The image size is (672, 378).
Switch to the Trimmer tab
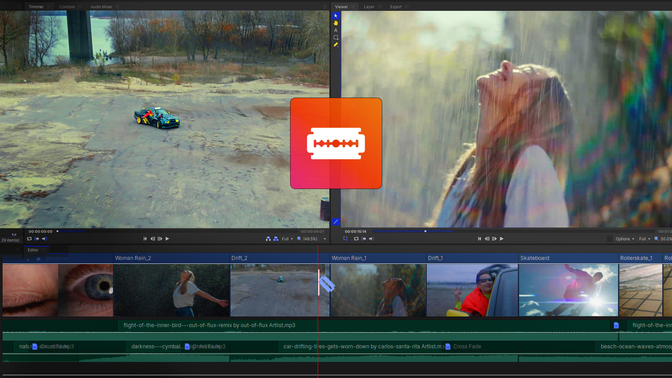pyautogui.click(x=36, y=7)
